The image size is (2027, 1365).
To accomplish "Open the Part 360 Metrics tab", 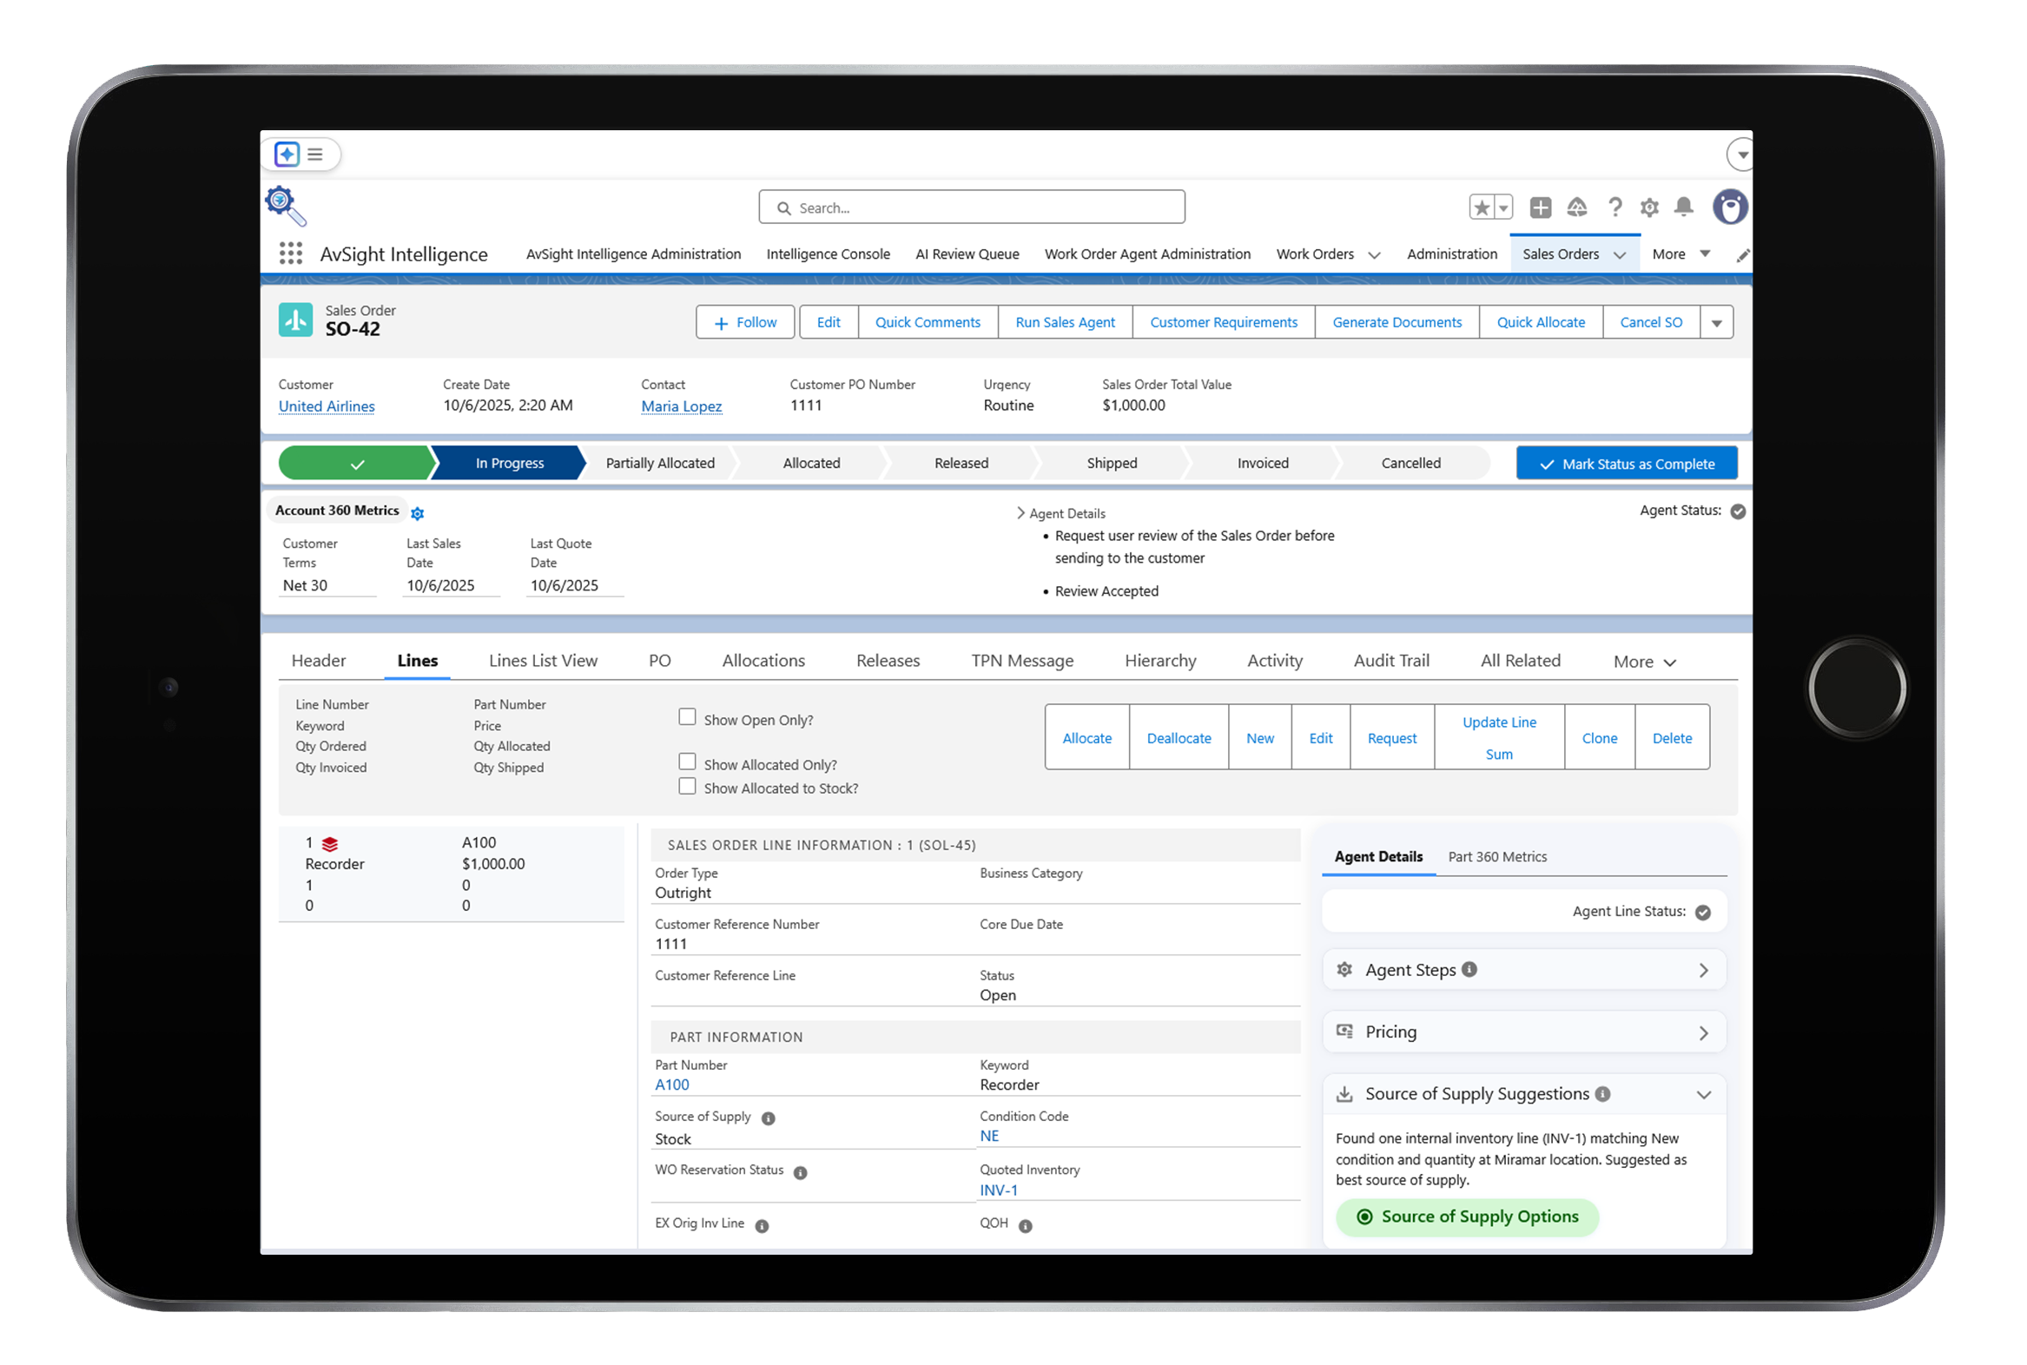I will 1496,857.
